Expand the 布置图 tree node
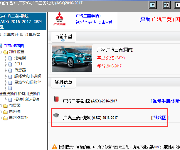The image size is (180, 150). click(1, 106)
